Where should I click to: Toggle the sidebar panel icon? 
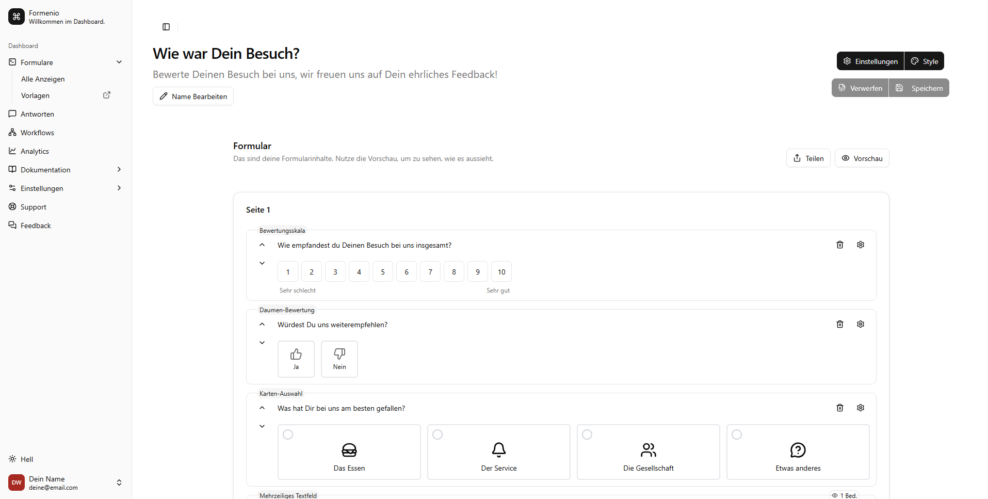pos(166,27)
